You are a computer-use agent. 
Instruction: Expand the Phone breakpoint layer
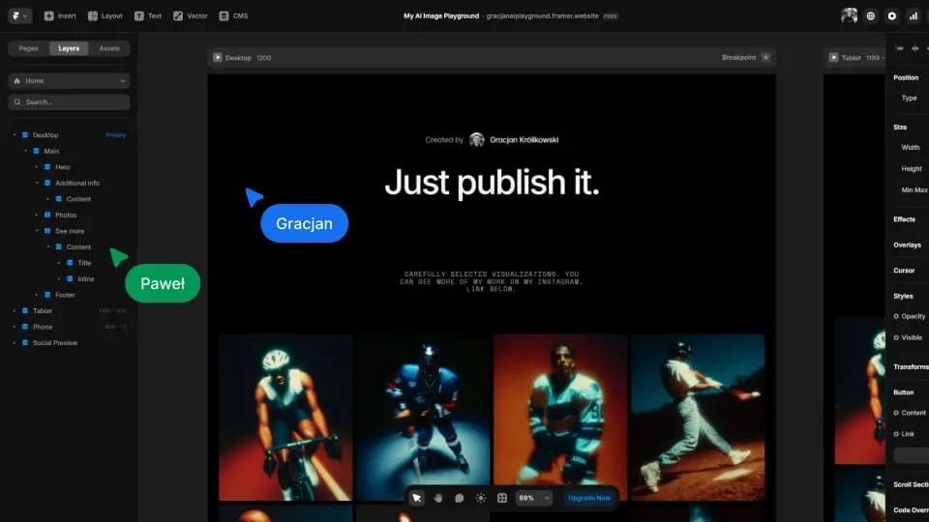pos(15,327)
